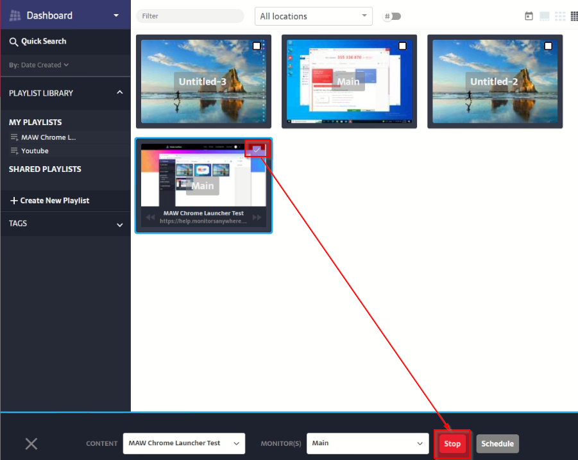This screenshot has width=578, height=460.
Task: Click the plus icon for Create New Playlist
Action: (x=13, y=201)
